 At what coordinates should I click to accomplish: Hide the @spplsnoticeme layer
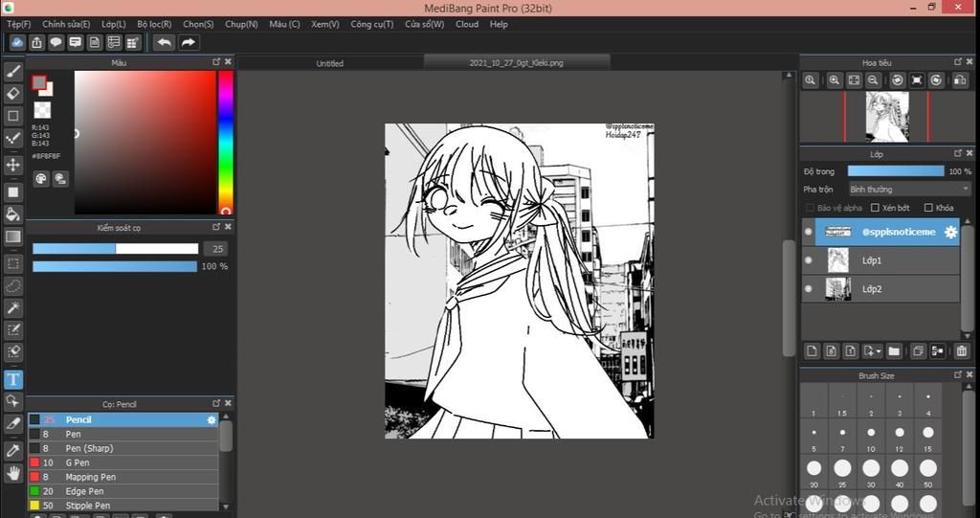pos(808,232)
